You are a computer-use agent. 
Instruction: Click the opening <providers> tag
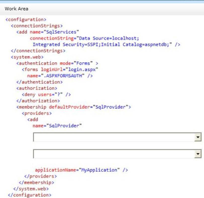pyautogui.click(x=37, y=113)
